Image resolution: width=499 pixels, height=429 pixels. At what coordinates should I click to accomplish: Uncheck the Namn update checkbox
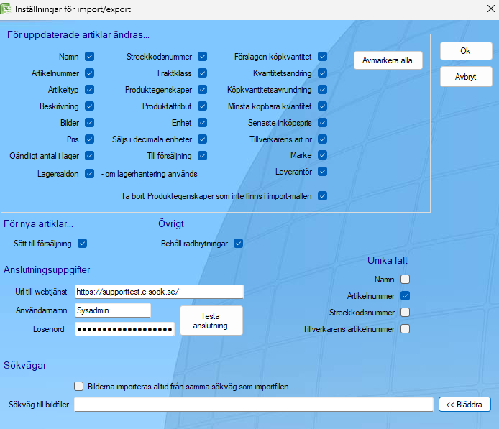(x=89, y=57)
